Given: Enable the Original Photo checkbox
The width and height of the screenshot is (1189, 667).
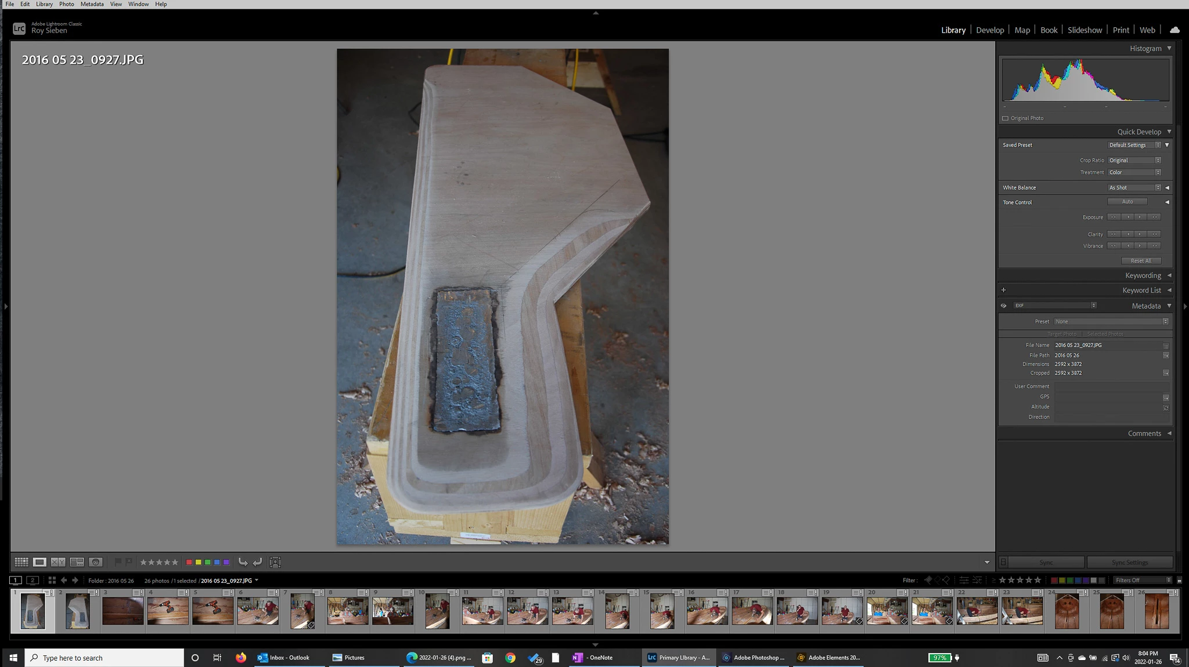Looking at the screenshot, I should click(1006, 118).
